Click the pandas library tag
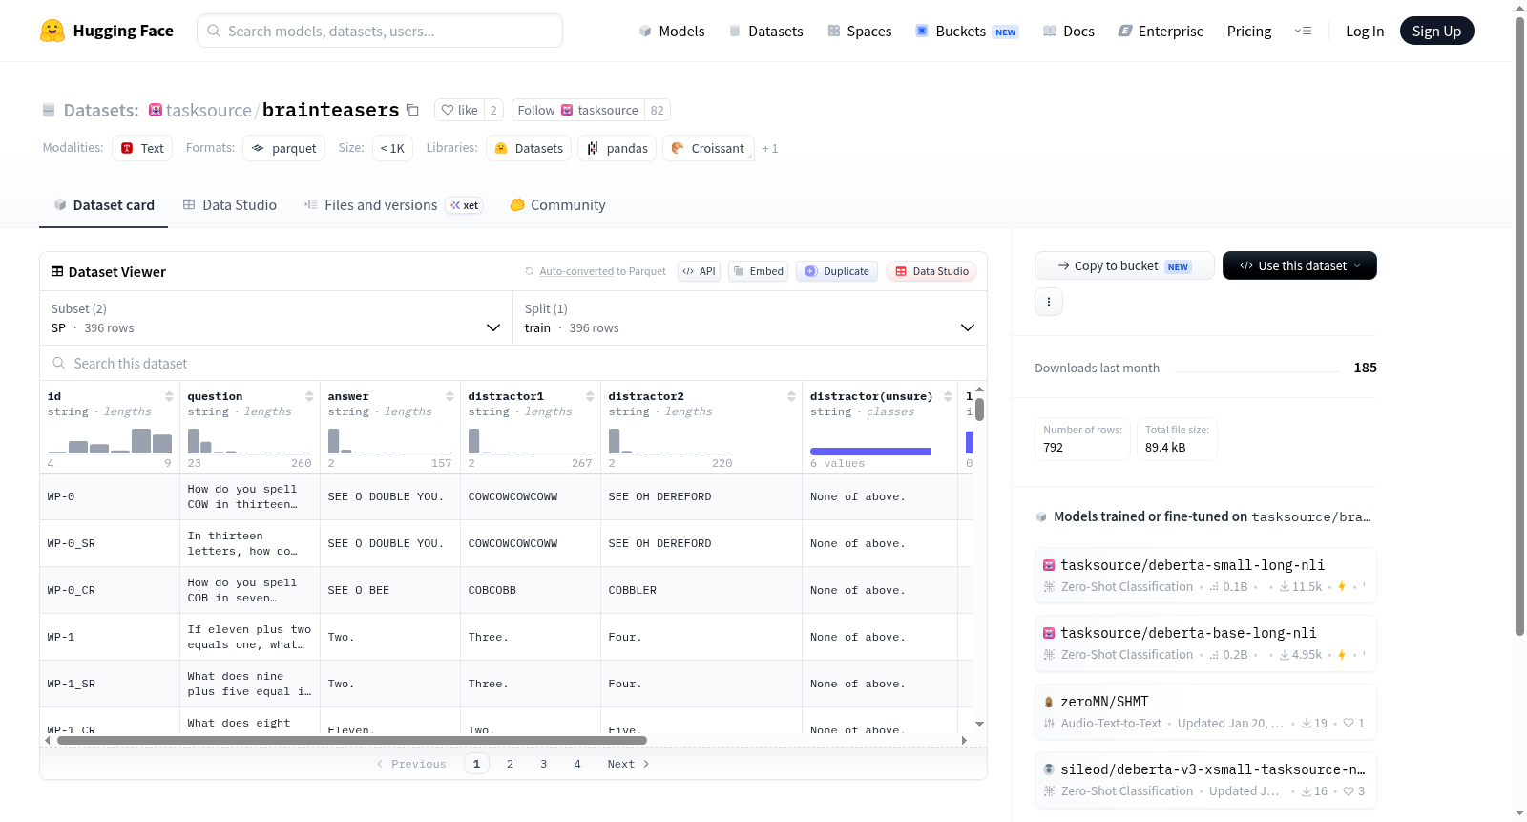The image size is (1527, 822). tap(617, 148)
